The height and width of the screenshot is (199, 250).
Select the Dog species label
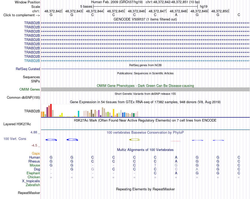(37, 169)
